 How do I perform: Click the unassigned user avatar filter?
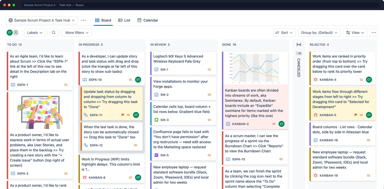16,33
